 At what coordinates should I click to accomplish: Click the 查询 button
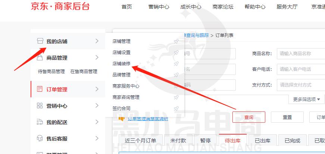[x=249, y=117]
